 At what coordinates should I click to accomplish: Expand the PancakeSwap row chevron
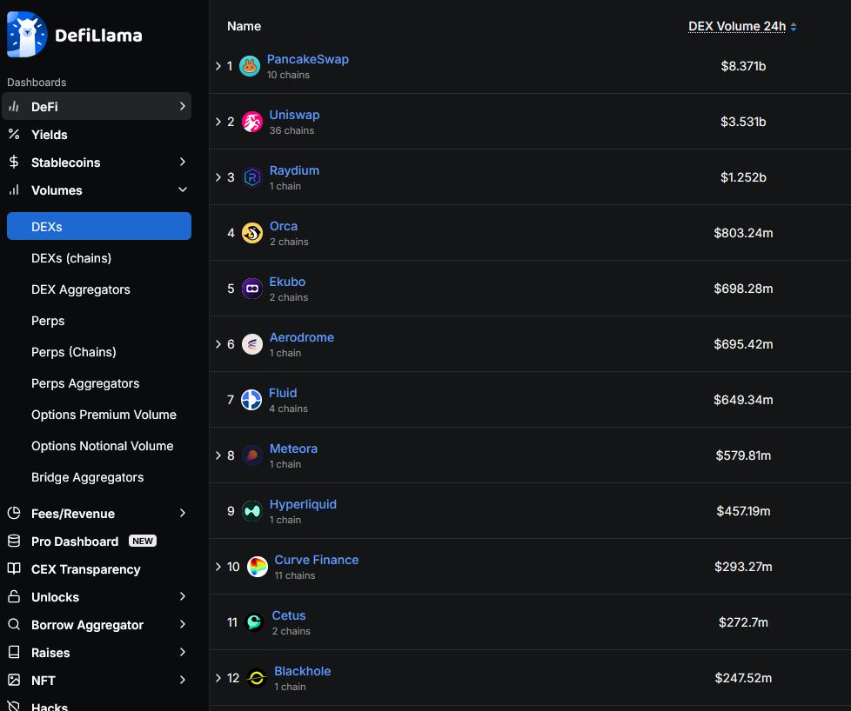[x=218, y=65]
